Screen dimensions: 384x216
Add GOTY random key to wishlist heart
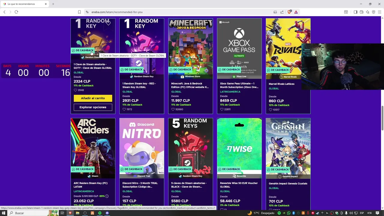(108, 23)
